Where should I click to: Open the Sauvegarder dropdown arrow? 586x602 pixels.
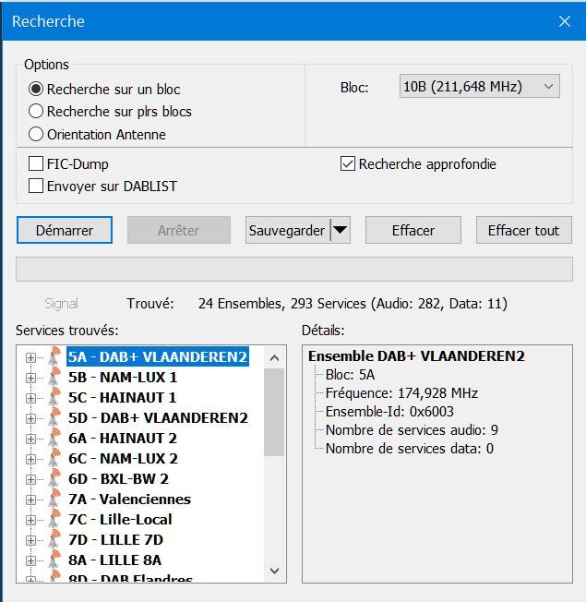coord(340,230)
